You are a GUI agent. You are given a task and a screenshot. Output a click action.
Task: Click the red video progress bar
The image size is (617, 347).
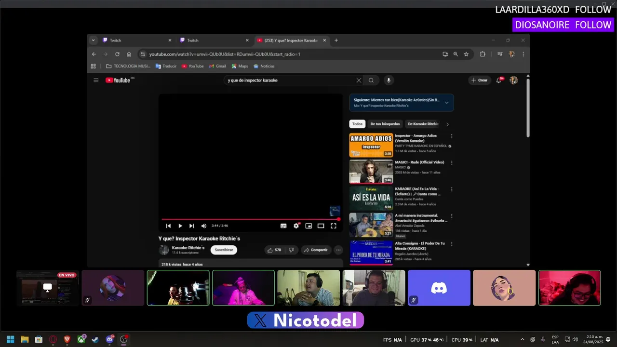(x=251, y=219)
